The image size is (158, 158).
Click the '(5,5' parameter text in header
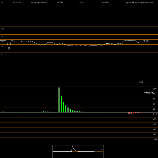tap(81, 3)
